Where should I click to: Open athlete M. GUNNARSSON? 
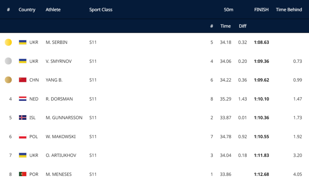[x=64, y=118]
